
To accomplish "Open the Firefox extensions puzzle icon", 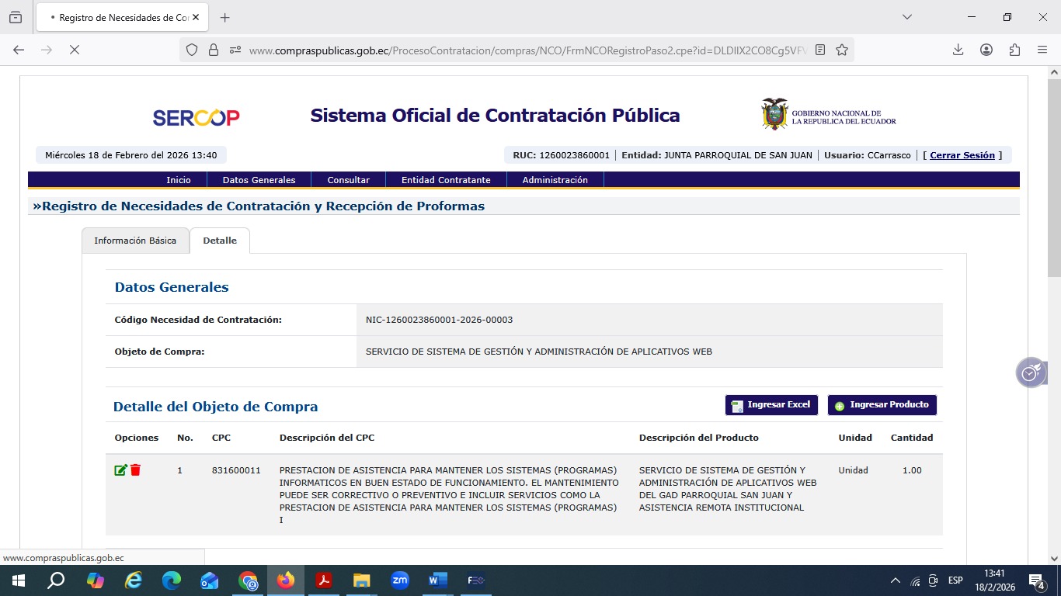I will tap(1014, 50).
